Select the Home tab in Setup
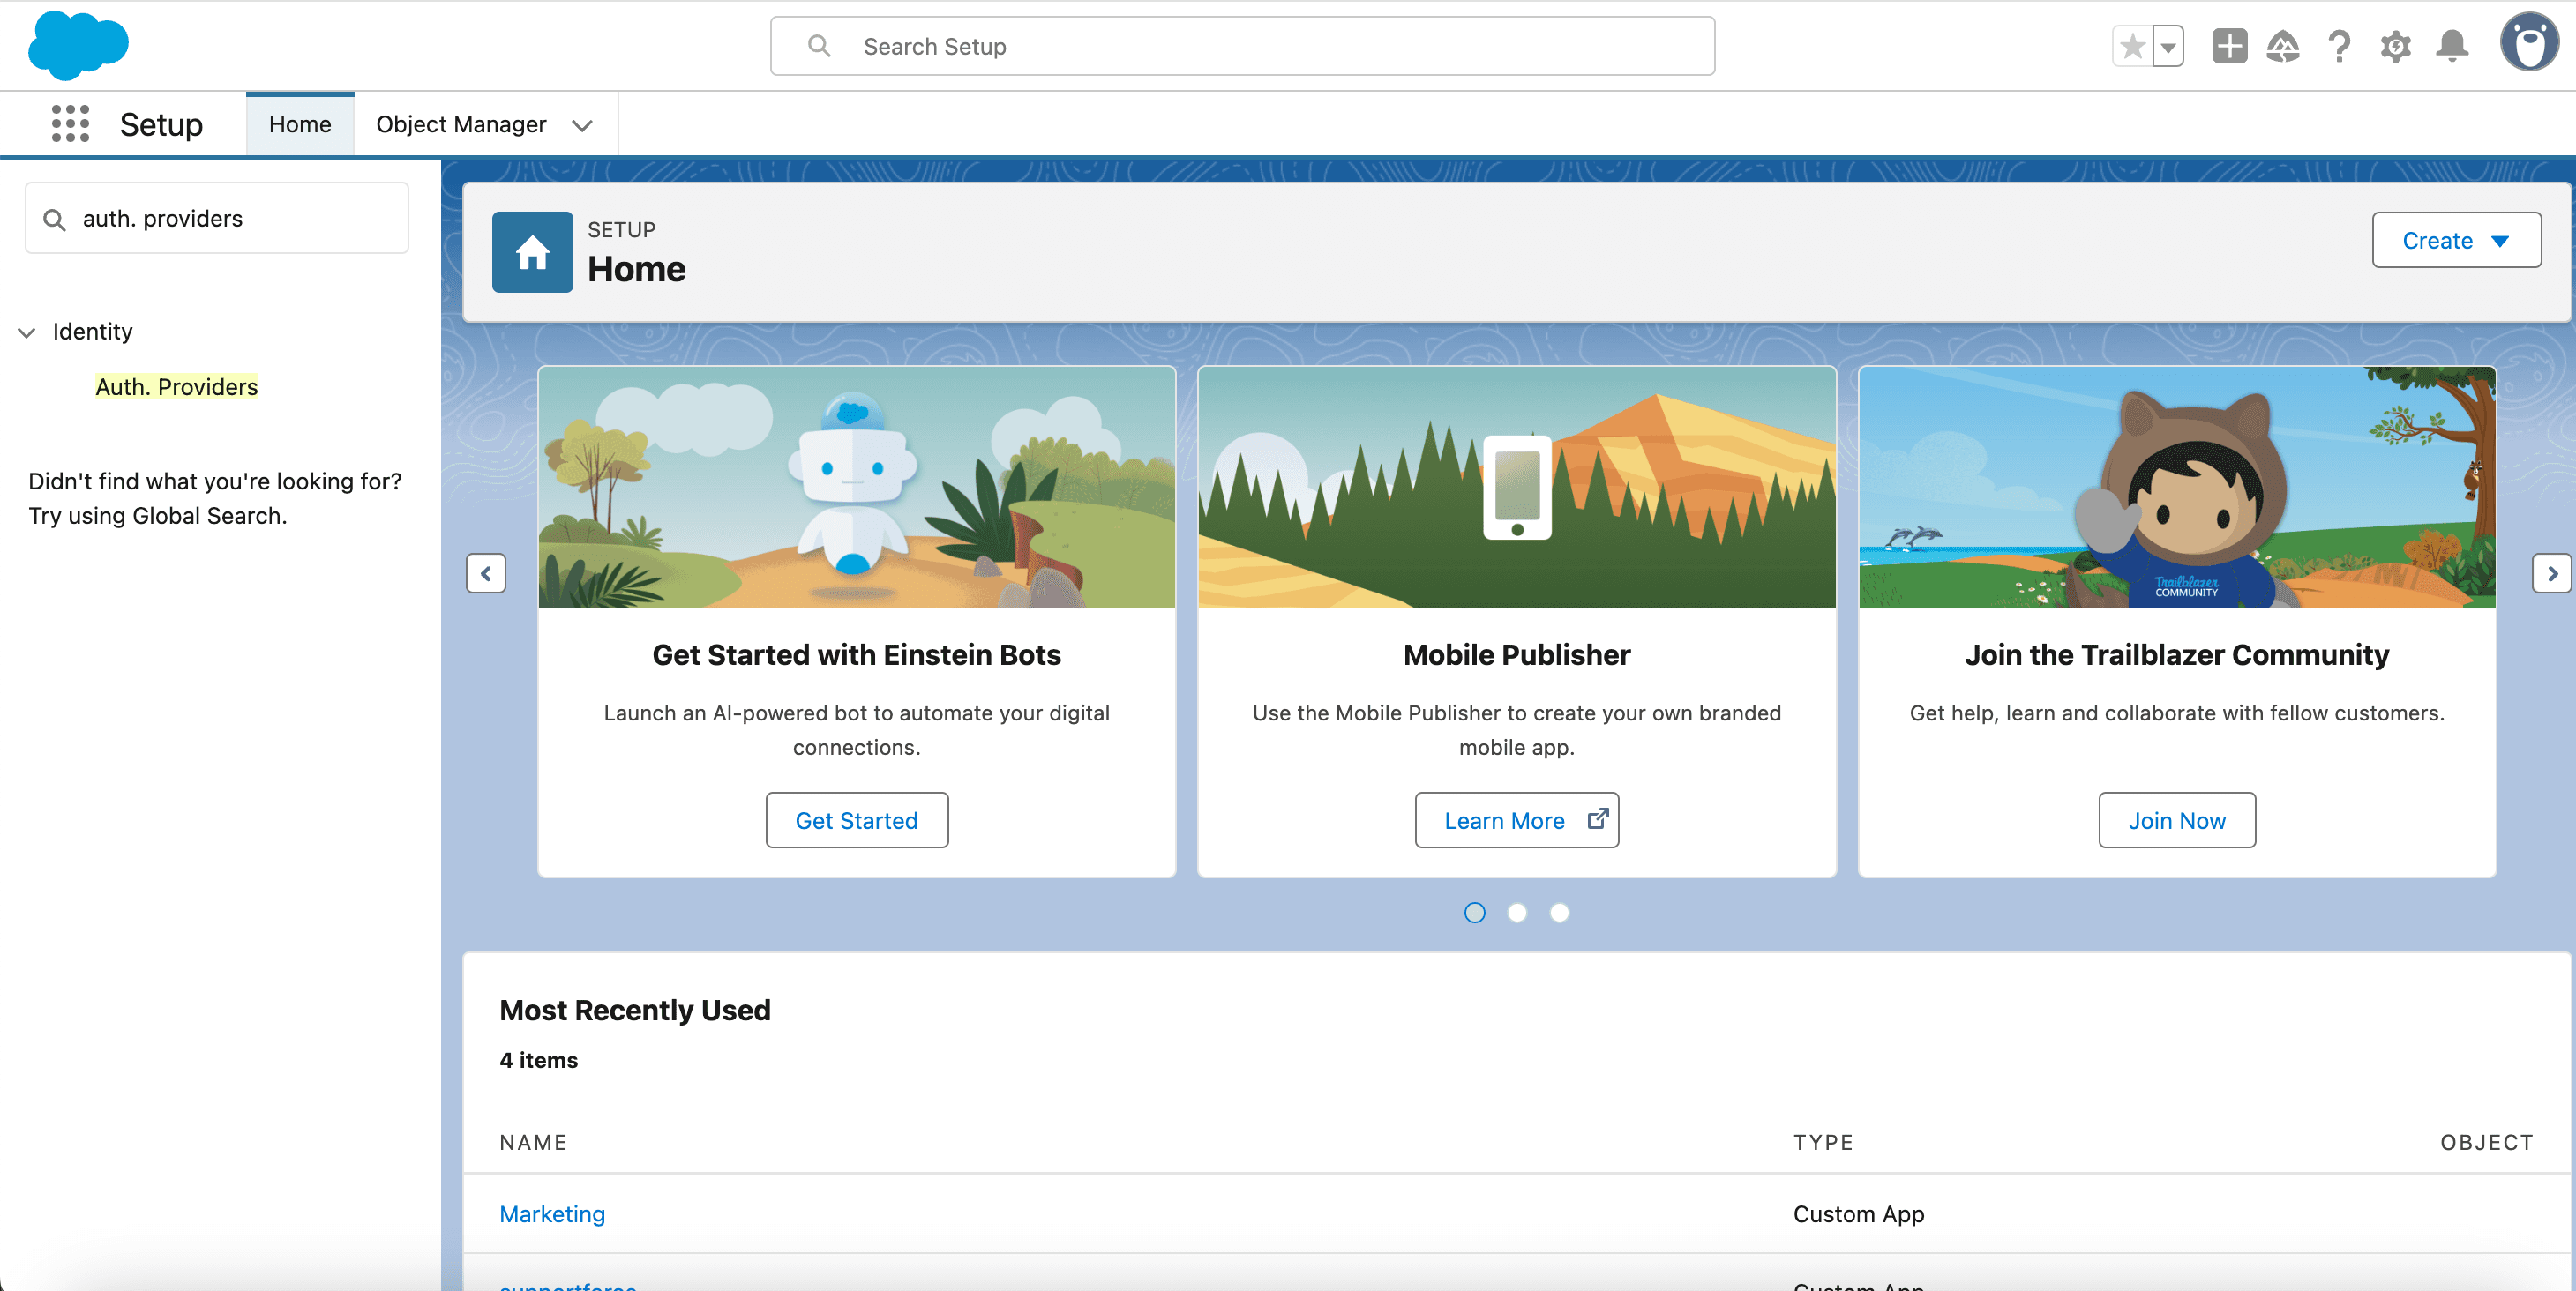Screen dimensions: 2576x1291 (299, 124)
